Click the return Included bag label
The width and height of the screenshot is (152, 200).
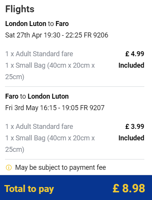[x=131, y=138]
